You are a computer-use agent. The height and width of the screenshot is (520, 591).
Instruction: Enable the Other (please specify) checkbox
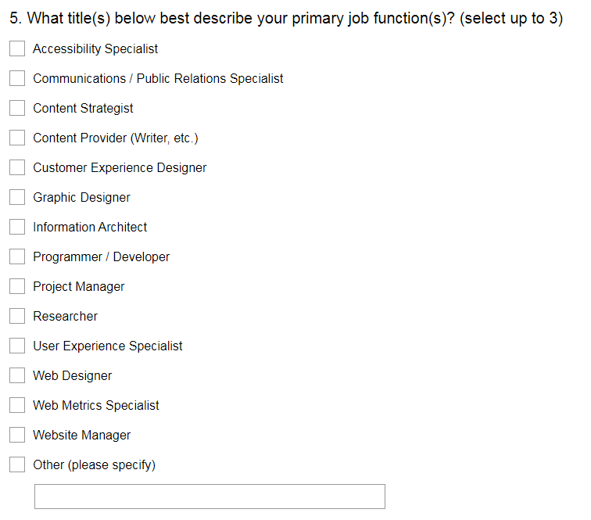tap(17, 464)
